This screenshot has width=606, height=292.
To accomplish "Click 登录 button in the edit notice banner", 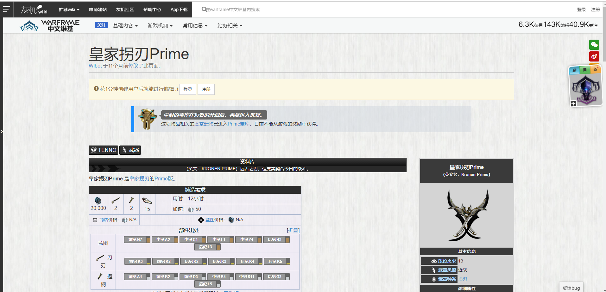I will (x=188, y=89).
